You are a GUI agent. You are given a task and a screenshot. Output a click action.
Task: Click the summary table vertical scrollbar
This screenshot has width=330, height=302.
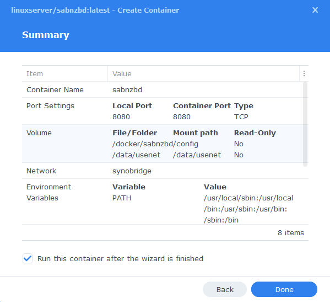(305, 124)
